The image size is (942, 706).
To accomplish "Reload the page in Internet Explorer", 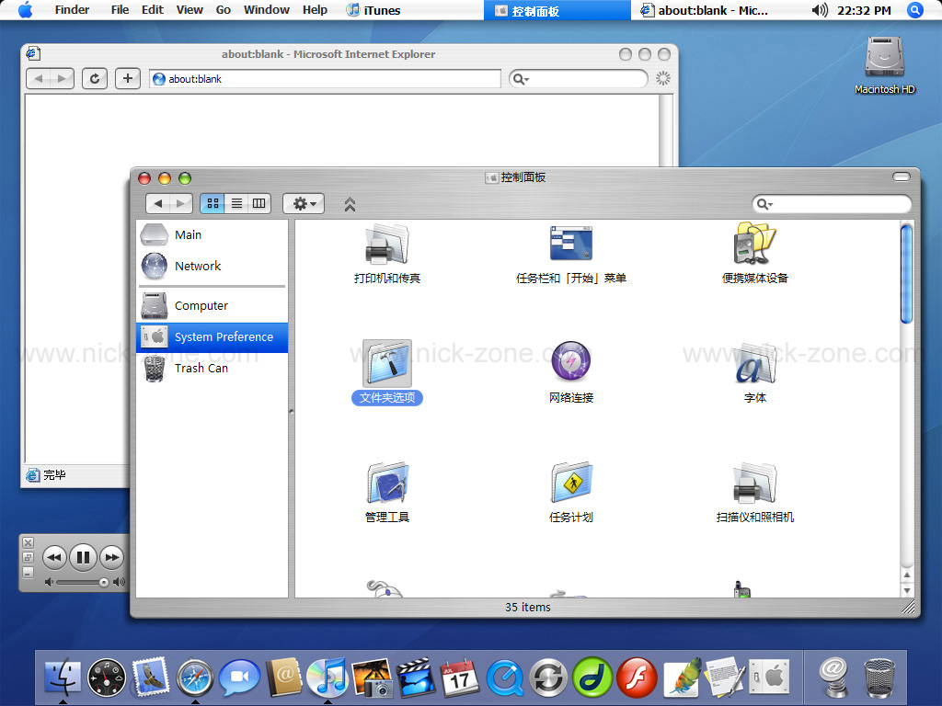I will [x=95, y=79].
